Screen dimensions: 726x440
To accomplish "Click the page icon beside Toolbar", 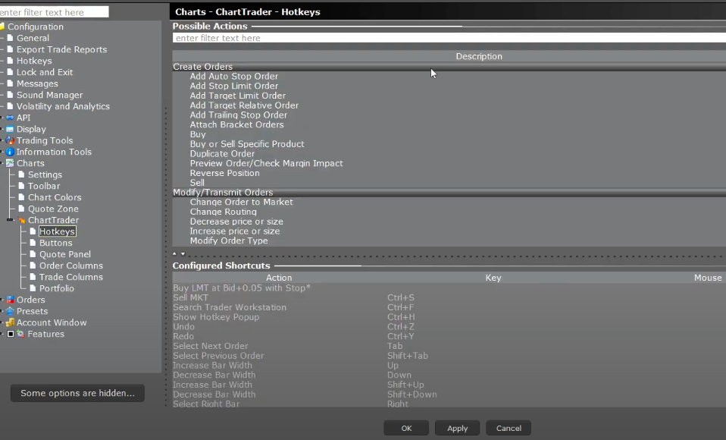I will click(21, 186).
